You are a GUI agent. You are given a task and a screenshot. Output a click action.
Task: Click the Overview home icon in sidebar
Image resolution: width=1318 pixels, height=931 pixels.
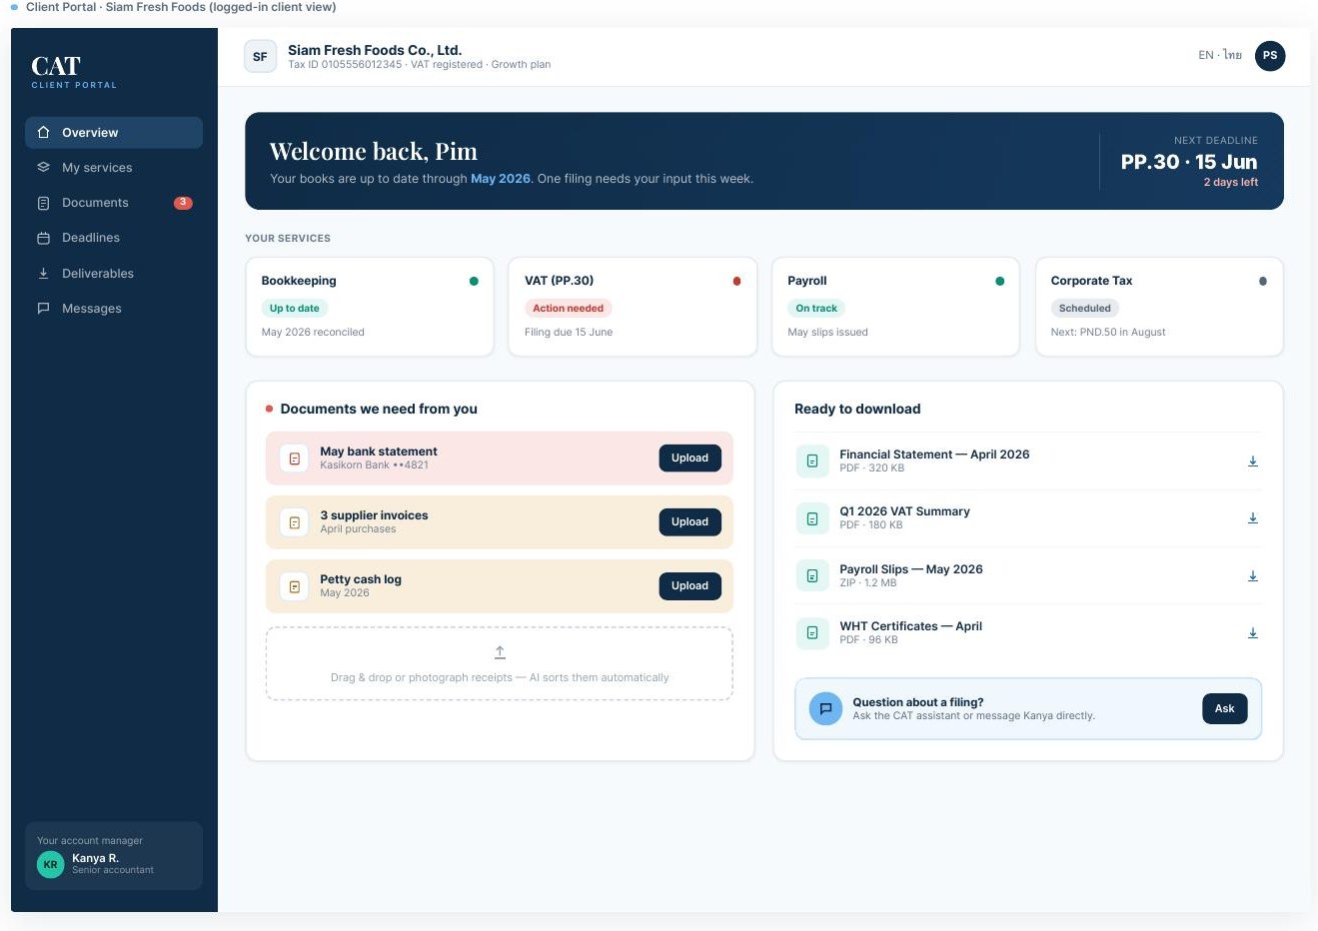(x=43, y=132)
